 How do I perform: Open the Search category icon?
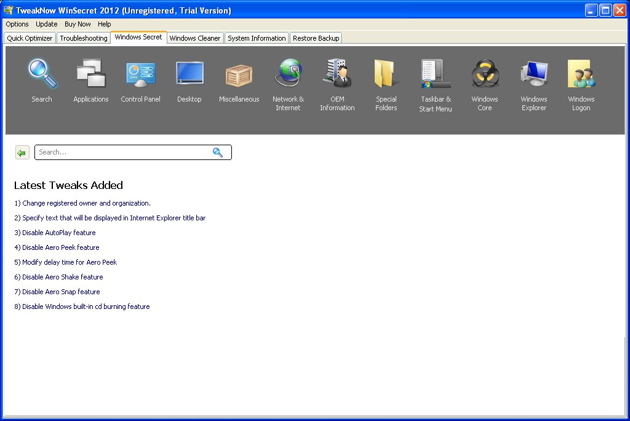42,74
